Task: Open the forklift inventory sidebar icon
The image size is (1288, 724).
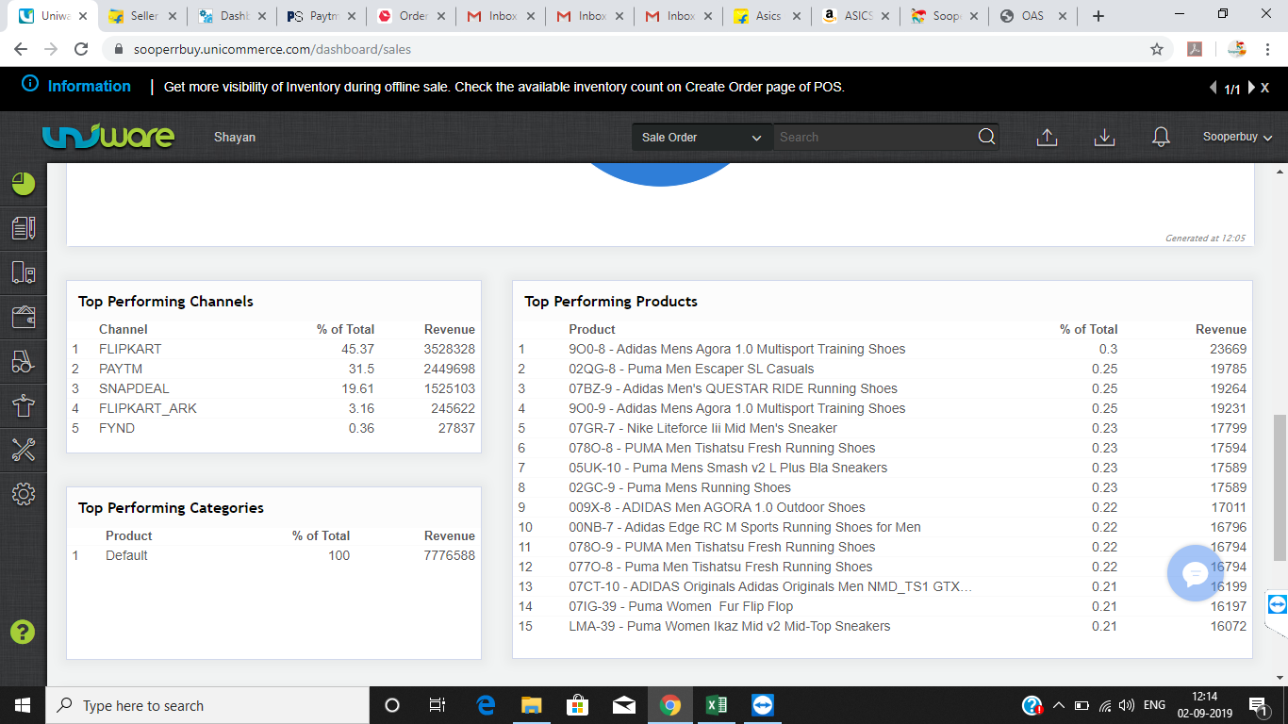Action: point(24,361)
